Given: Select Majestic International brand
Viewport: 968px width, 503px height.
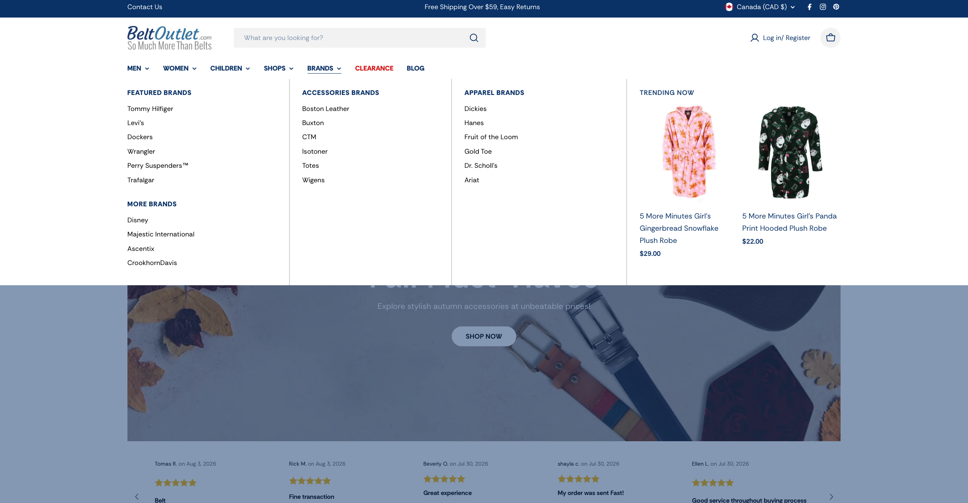Looking at the screenshot, I should [x=161, y=234].
